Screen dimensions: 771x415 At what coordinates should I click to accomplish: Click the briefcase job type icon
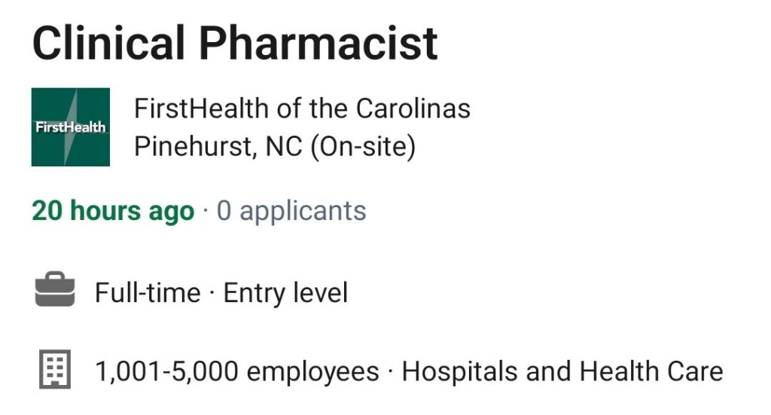[55, 288]
